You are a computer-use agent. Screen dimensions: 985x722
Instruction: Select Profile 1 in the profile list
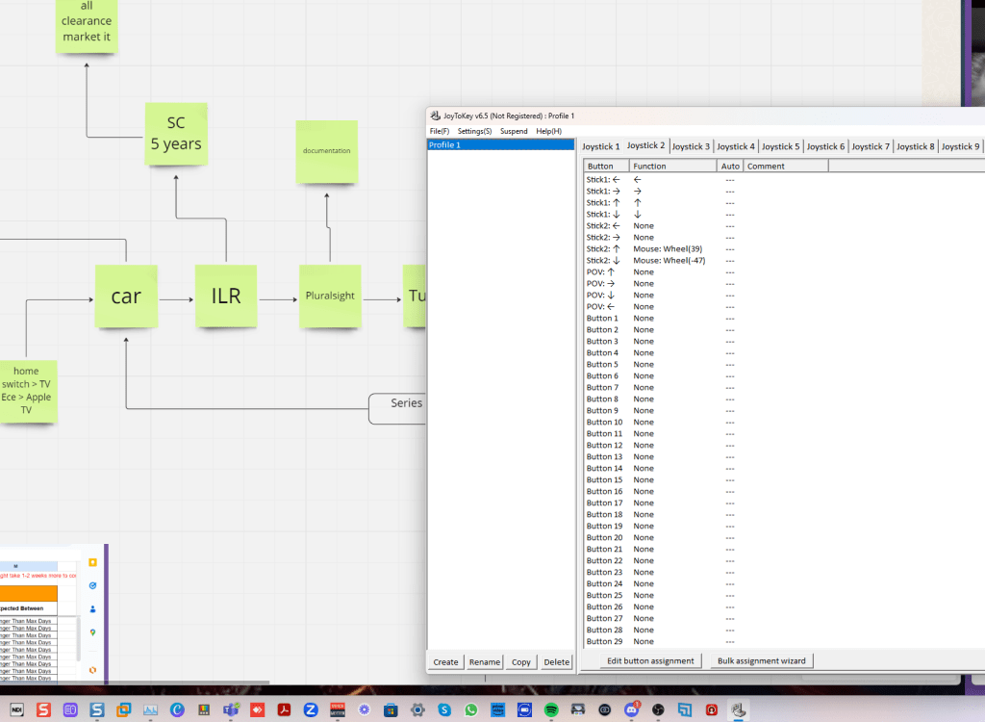tap(500, 144)
